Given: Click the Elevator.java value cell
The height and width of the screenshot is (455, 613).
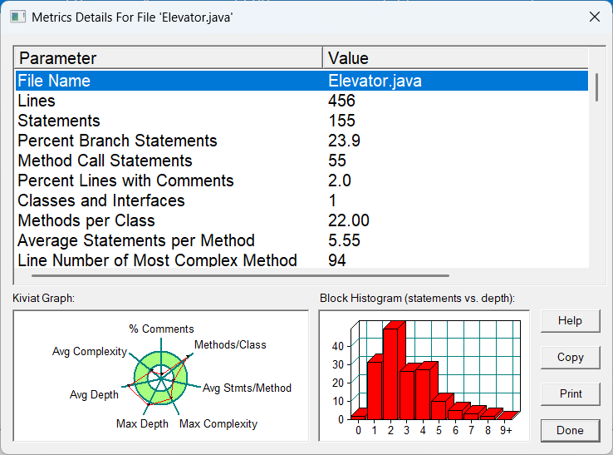Looking at the screenshot, I should (375, 81).
